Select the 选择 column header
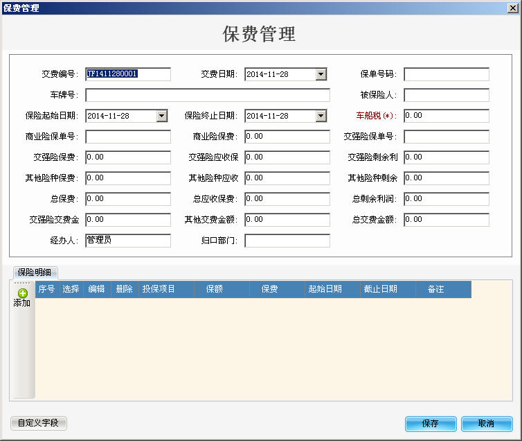 (71, 289)
